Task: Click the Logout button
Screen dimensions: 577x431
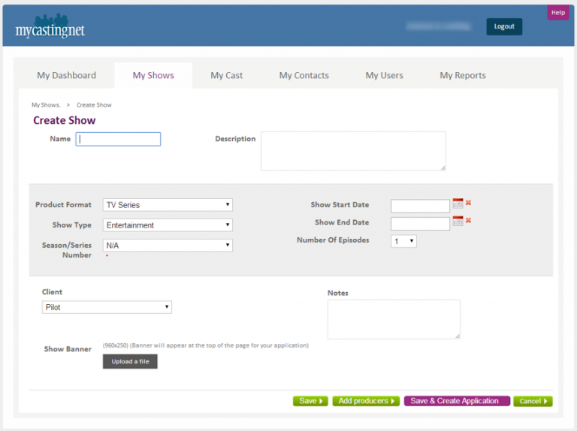Action: coord(504,26)
